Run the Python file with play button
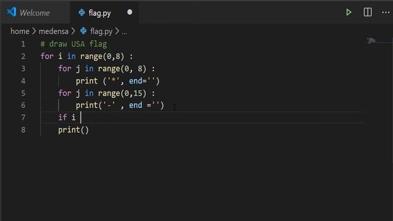The image size is (393, 221). [x=348, y=12]
